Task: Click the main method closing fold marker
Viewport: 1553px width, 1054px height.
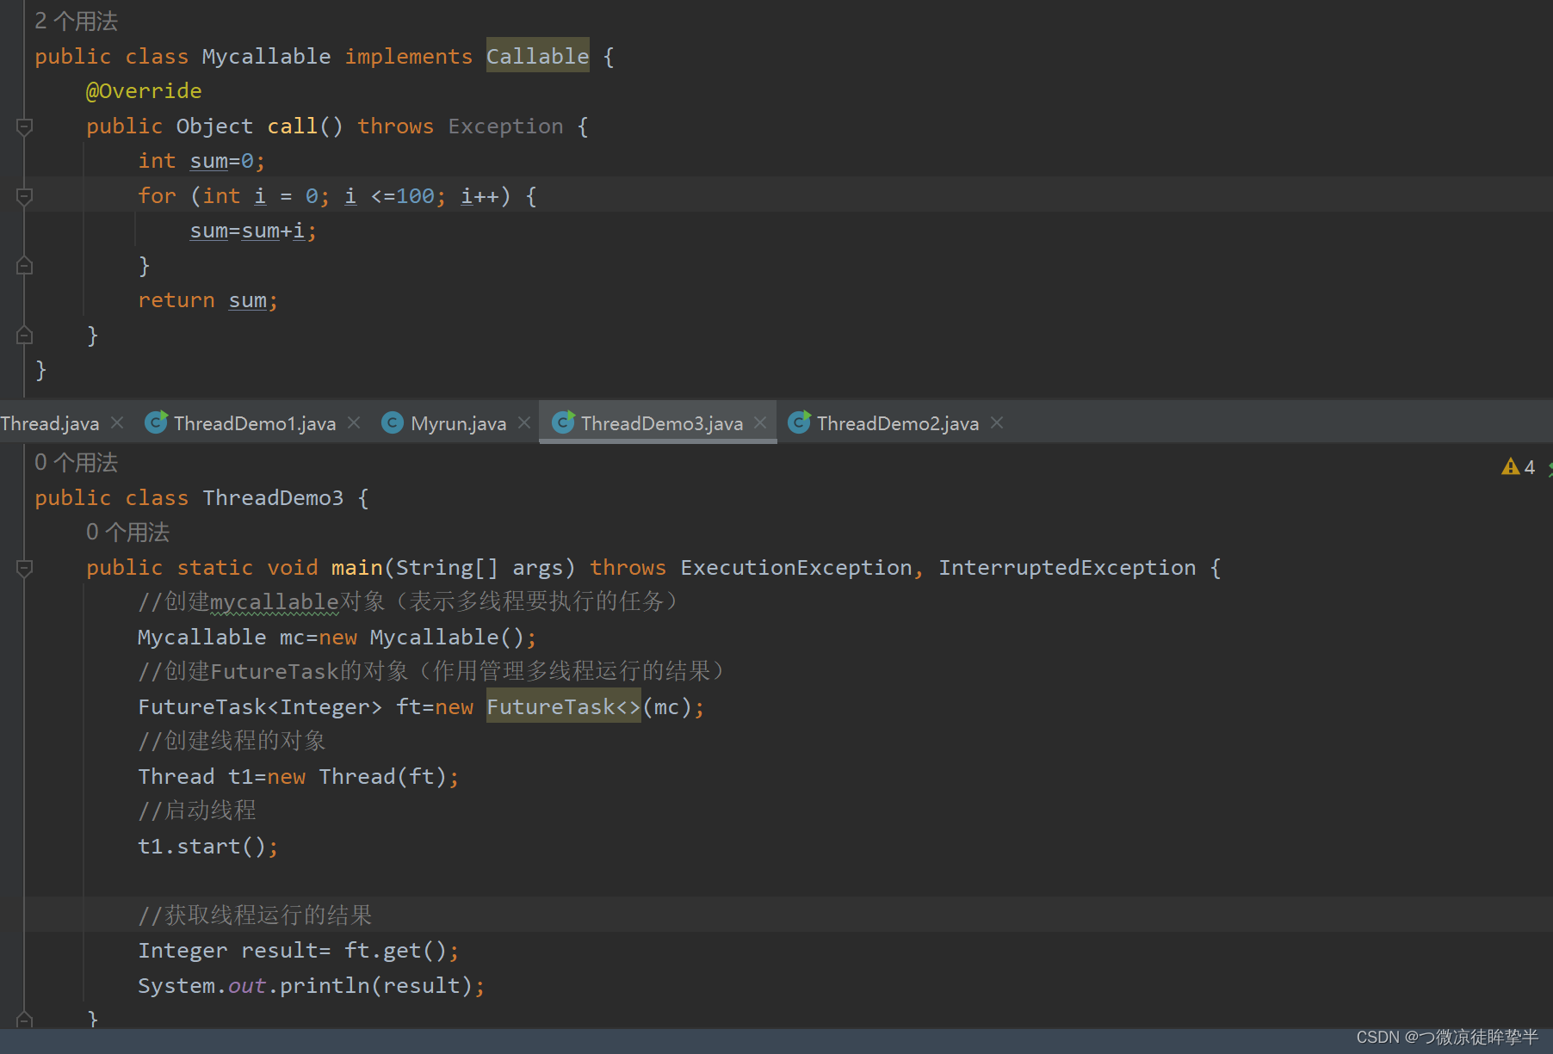Action: (24, 1020)
